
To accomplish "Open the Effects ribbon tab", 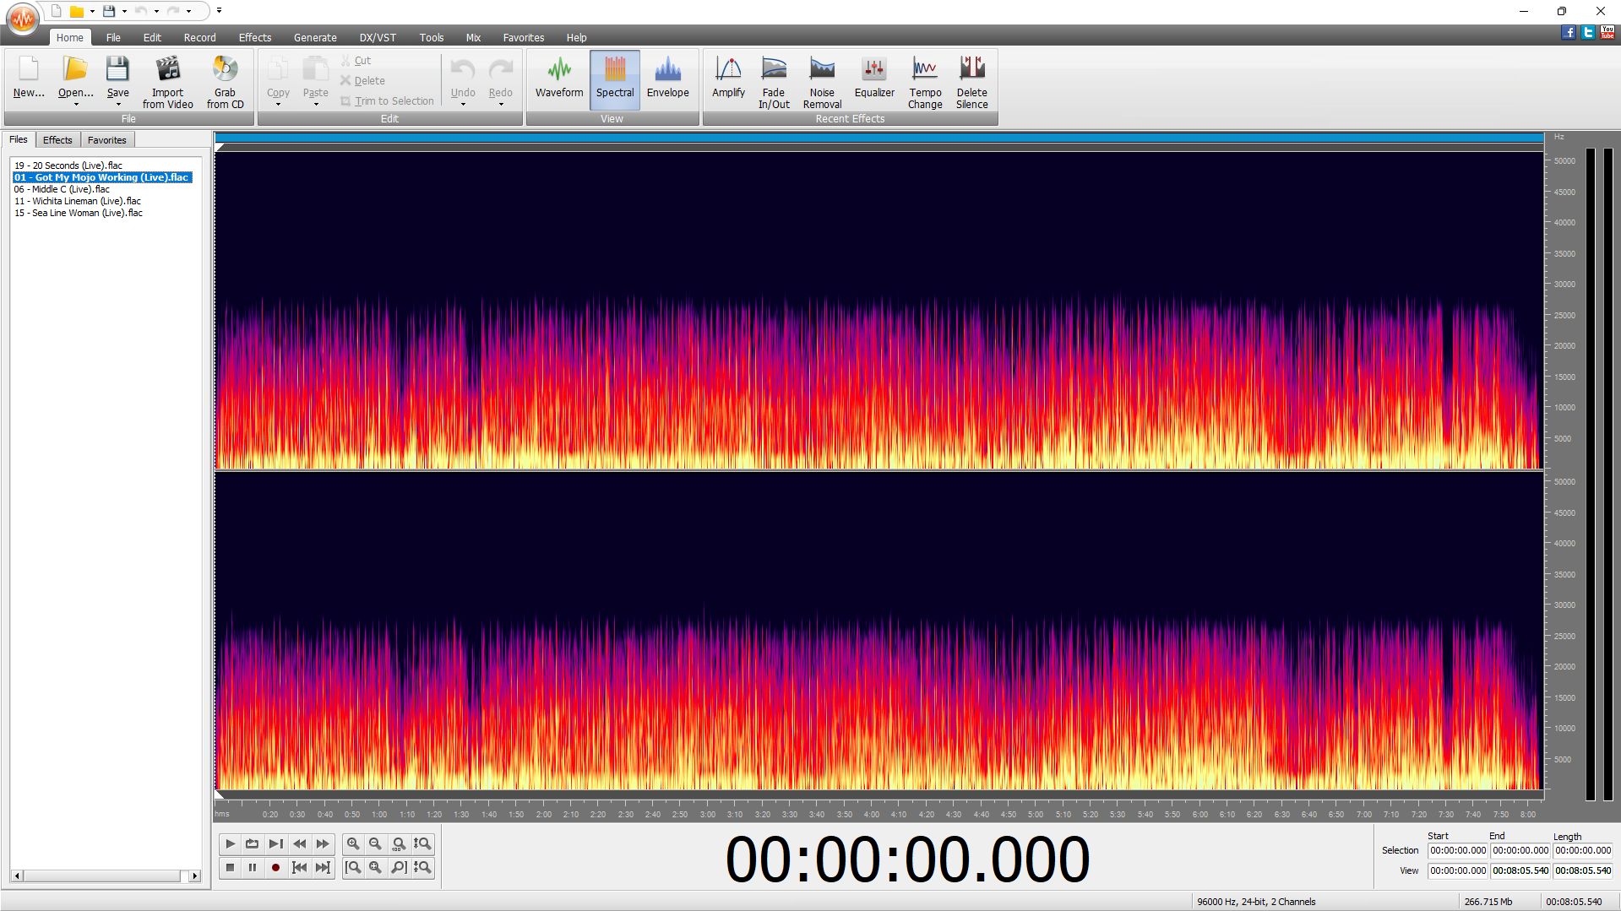I will (x=254, y=38).
